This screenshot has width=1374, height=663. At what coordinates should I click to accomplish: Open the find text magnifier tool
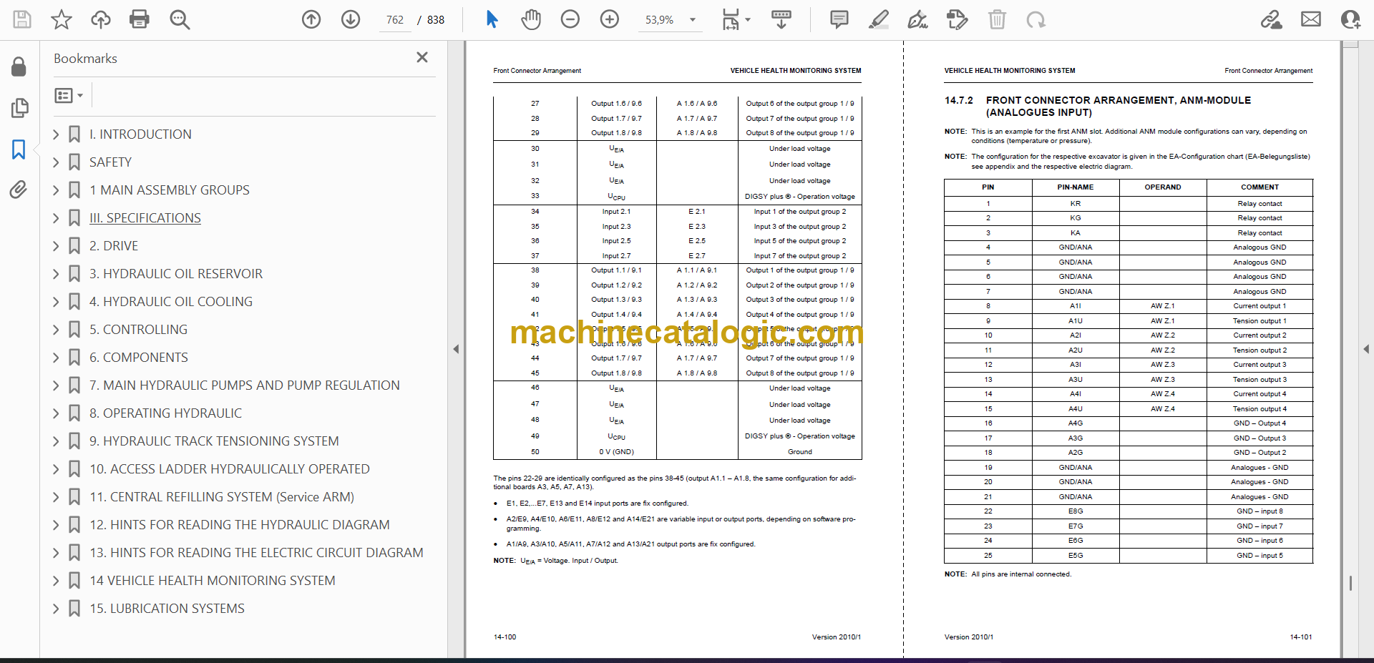[180, 19]
